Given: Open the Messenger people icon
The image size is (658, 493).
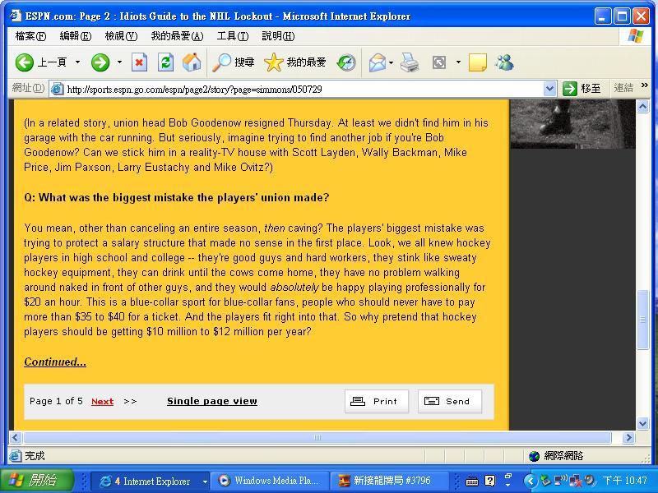Looking at the screenshot, I should pyautogui.click(x=504, y=63).
